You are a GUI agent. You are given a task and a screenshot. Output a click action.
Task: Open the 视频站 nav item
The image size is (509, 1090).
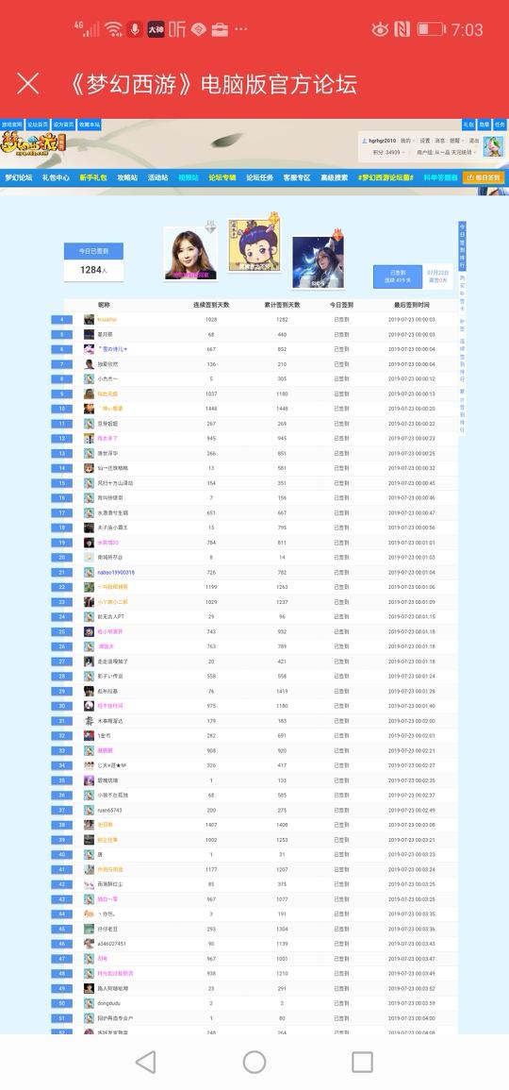pos(189,178)
